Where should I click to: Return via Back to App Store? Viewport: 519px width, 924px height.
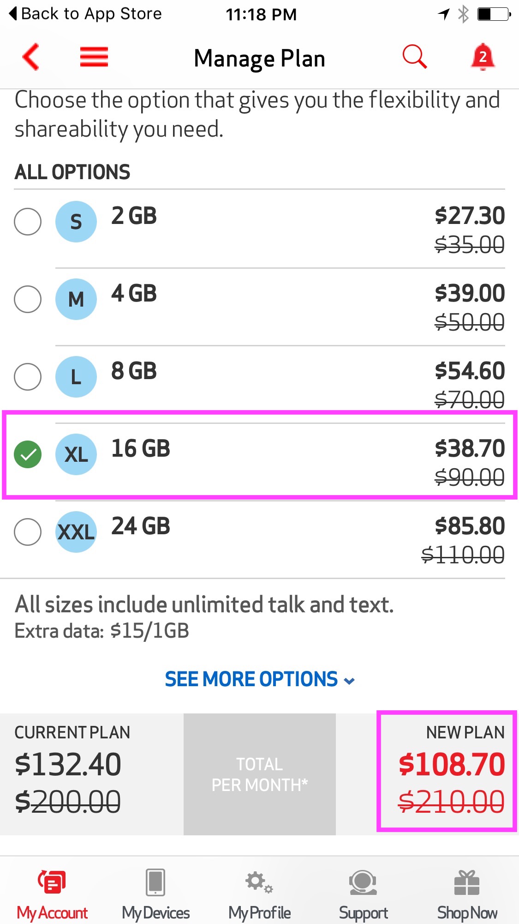coord(86,14)
